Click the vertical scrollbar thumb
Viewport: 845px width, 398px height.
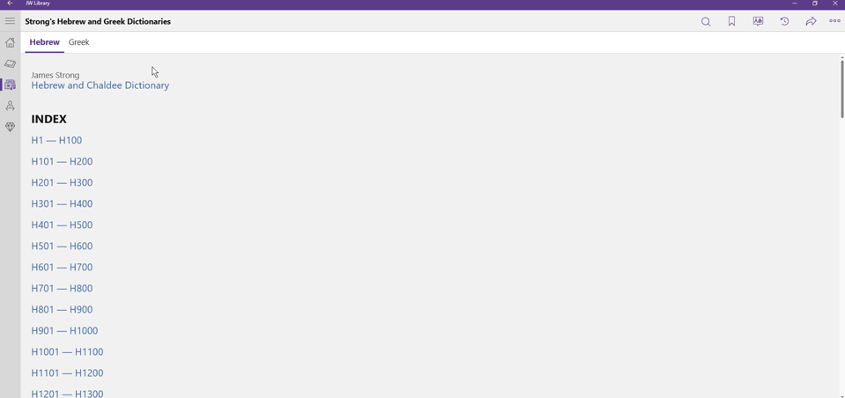841,88
